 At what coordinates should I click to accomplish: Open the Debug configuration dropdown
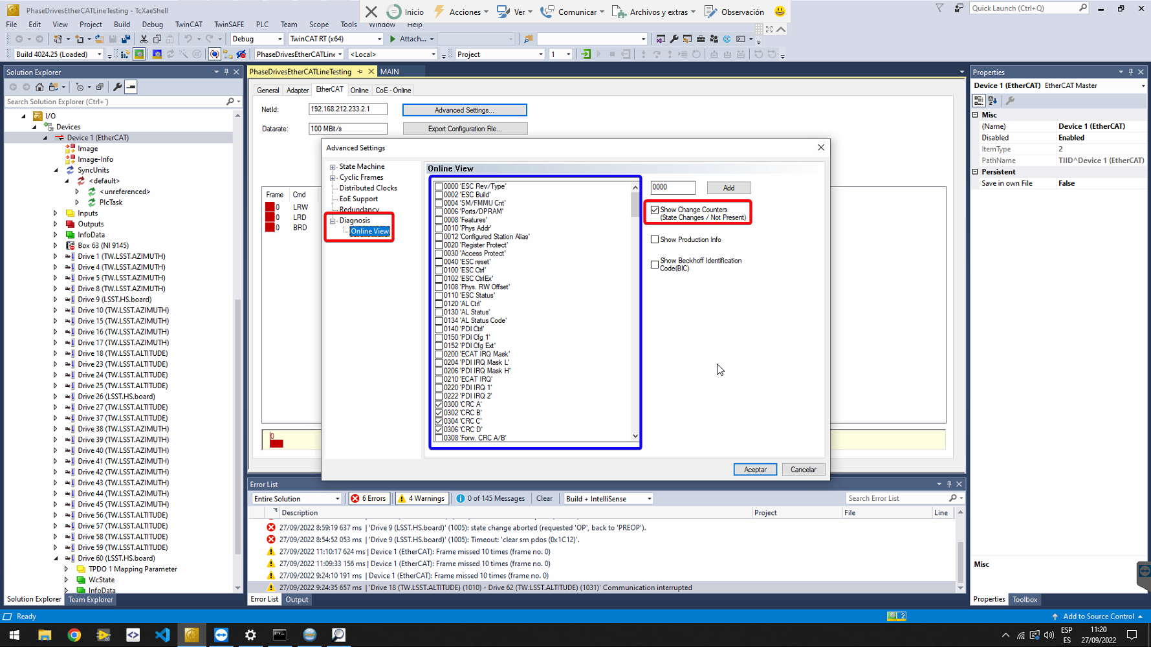257,39
